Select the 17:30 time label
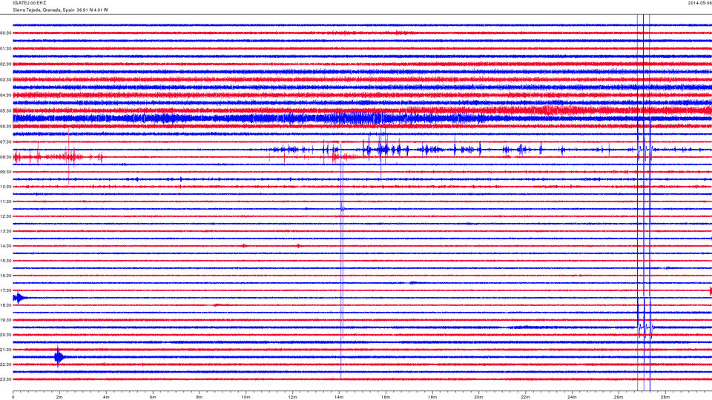Screen dimensions: 712x400 (x=5, y=290)
